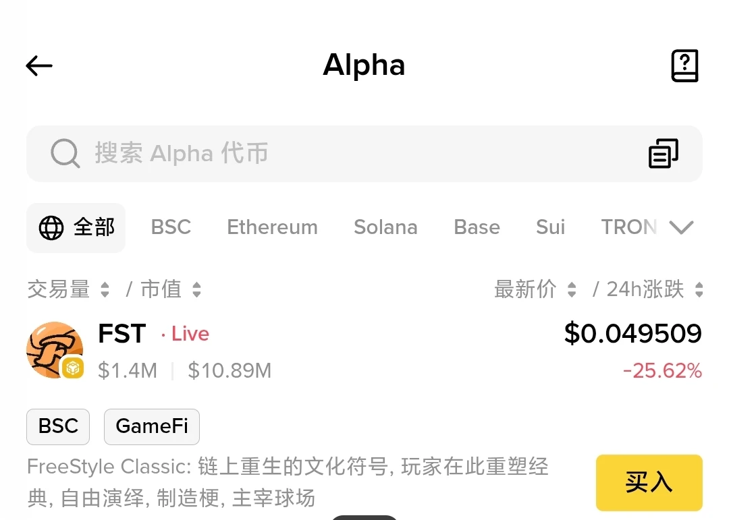The height and width of the screenshot is (520, 729).
Task: Click the magnifier icon in search bar
Action: [65, 153]
